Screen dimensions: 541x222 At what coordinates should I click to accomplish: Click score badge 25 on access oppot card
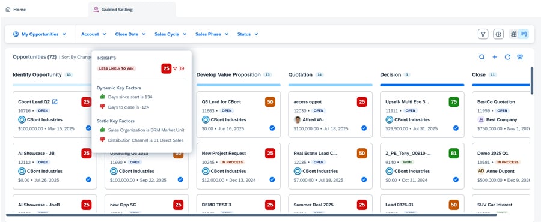click(362, 102)
